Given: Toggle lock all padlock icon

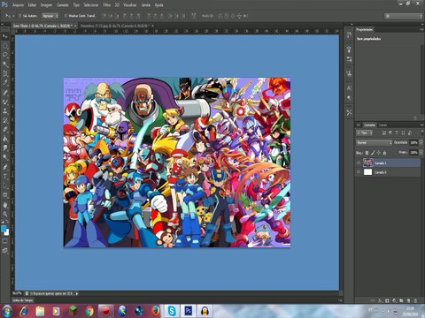Looking at the screenshot, I should point(384,153).
